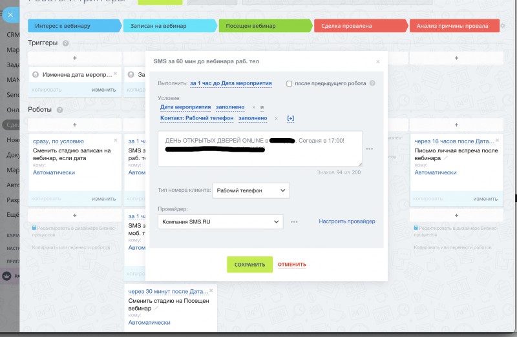Viewport: 517px width, 337px height.
Task: Click 'изменить' on Сменить стадию записан robot
Action: point(104,199)
